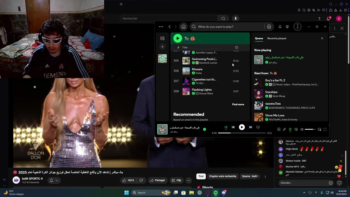Open the Nicki Minaj artist link in queue
The image size is (350, 197).
pos(279,96)
